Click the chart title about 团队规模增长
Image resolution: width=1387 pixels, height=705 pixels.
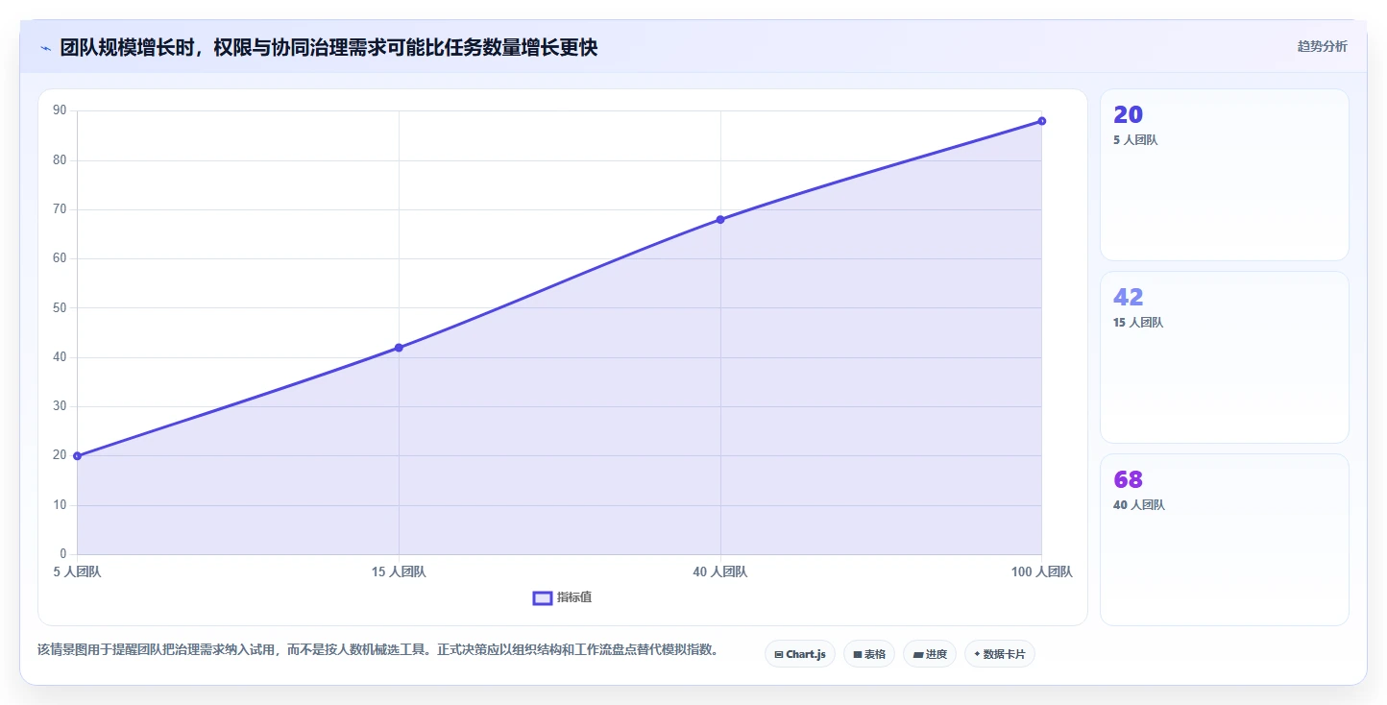coord(328,47)
